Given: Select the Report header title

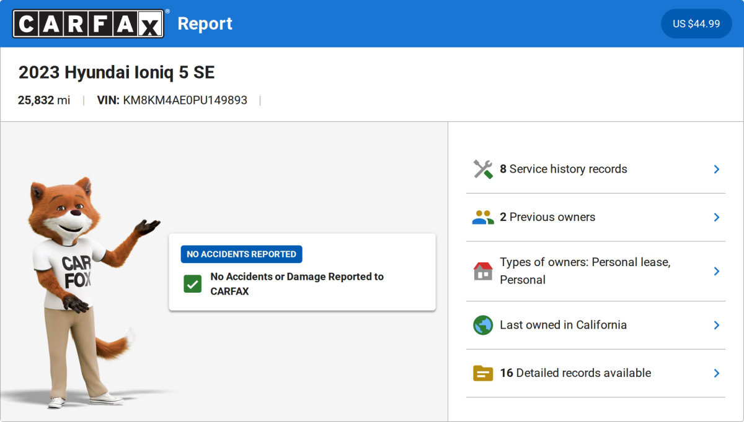Looking at the screenshot, I should point(205,24).
